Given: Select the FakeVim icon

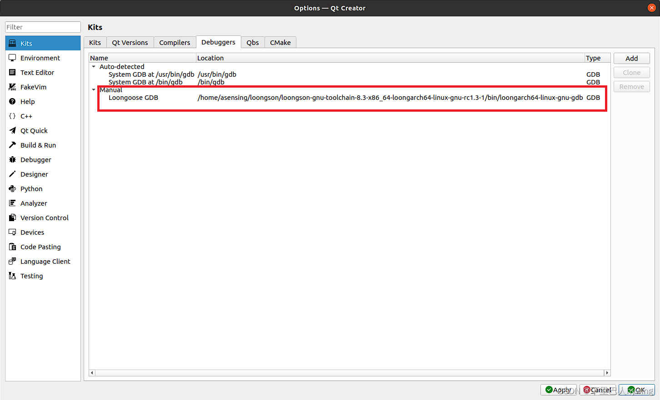Looking at the screenshot, I should click(12, 87).
